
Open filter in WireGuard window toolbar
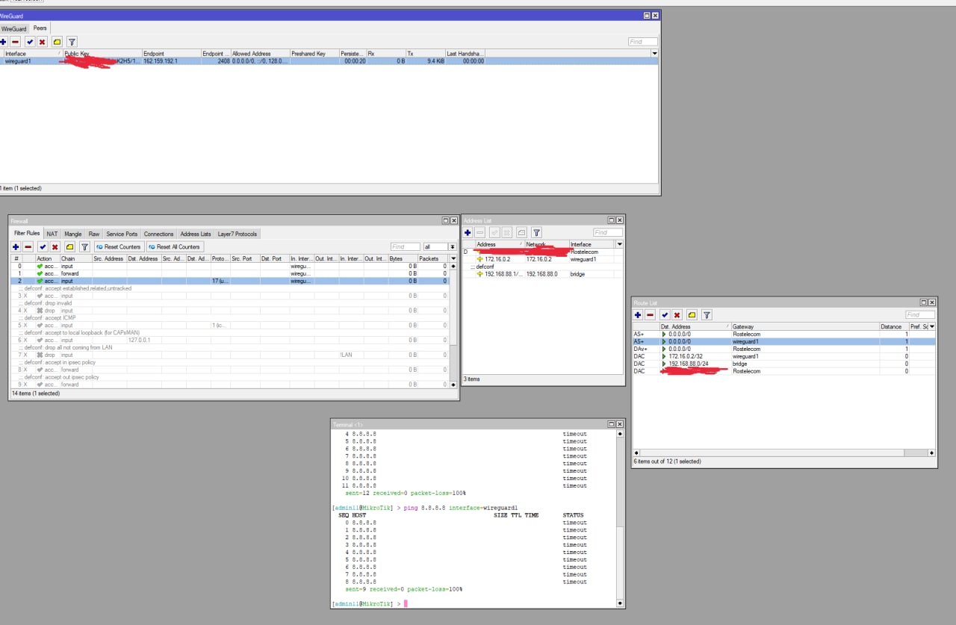tap(72, 42)
